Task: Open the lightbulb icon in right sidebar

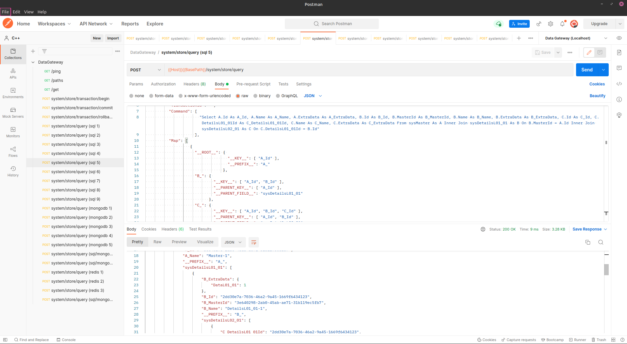Action: tap(619, 115)
